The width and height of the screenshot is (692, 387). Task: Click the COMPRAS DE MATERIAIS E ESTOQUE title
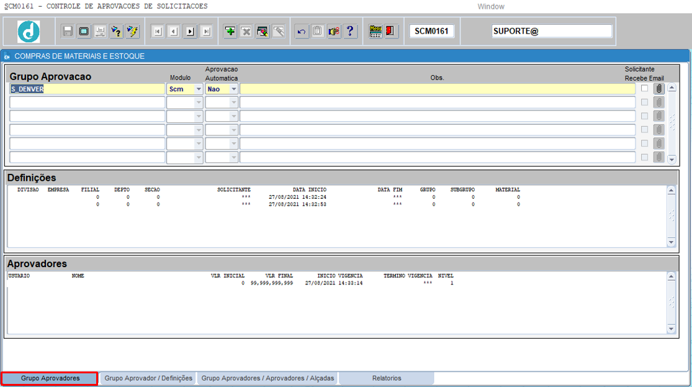pos(79,56)
